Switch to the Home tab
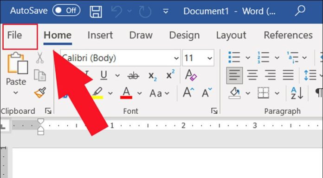This screenshot has height=178, width=323. click(x=58, y=35)
